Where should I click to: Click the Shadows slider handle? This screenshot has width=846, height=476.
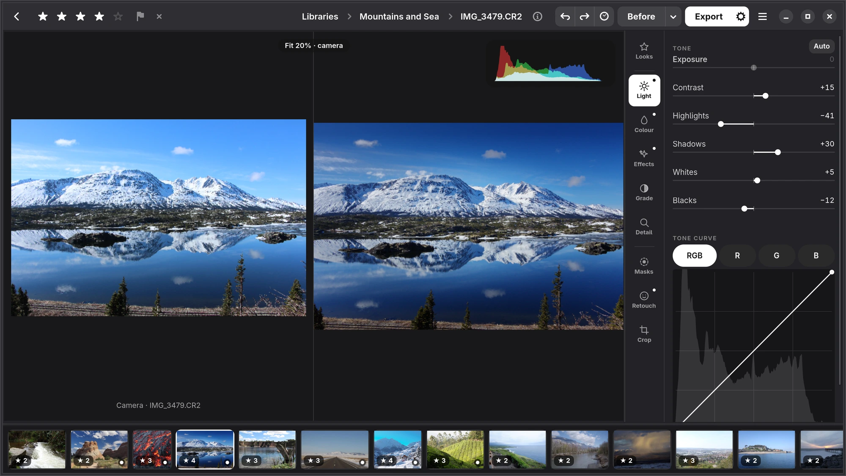[x=777, y=152]
